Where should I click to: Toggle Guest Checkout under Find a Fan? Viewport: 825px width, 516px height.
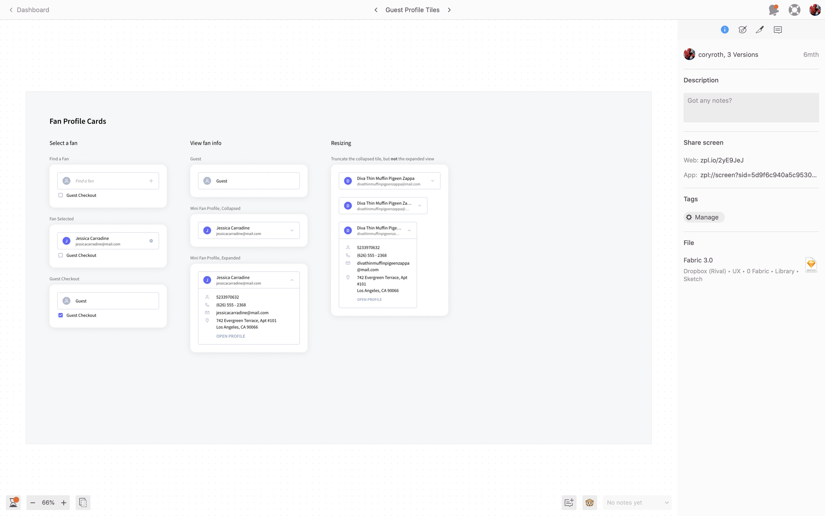tap(61, 195)
